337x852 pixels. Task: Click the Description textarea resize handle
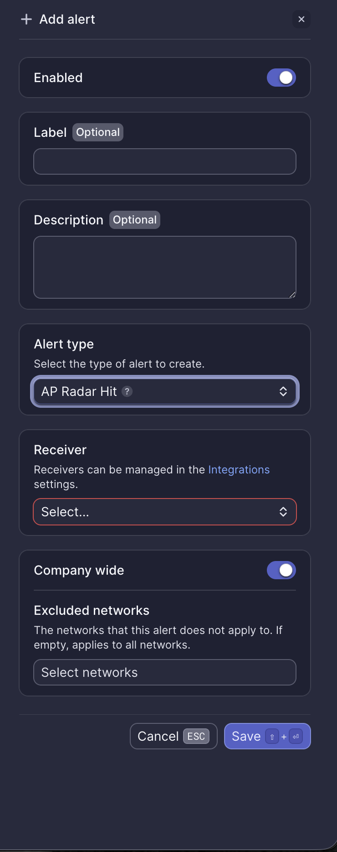[x=292, y=295]
